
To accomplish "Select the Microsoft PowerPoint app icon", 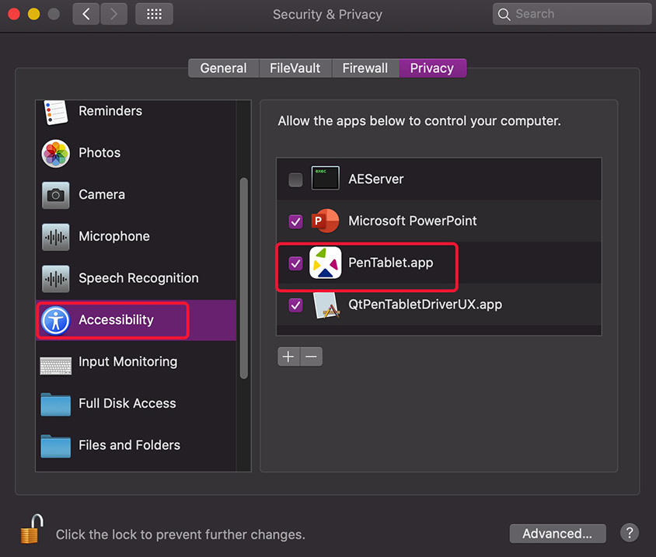I will pyautogui.click(x=325, y=221).
